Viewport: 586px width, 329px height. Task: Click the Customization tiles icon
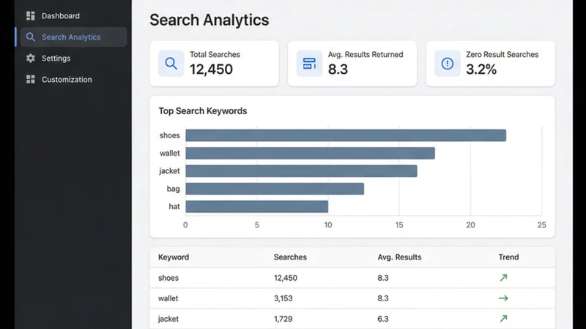pyautogui.click(x=31, y=80)
